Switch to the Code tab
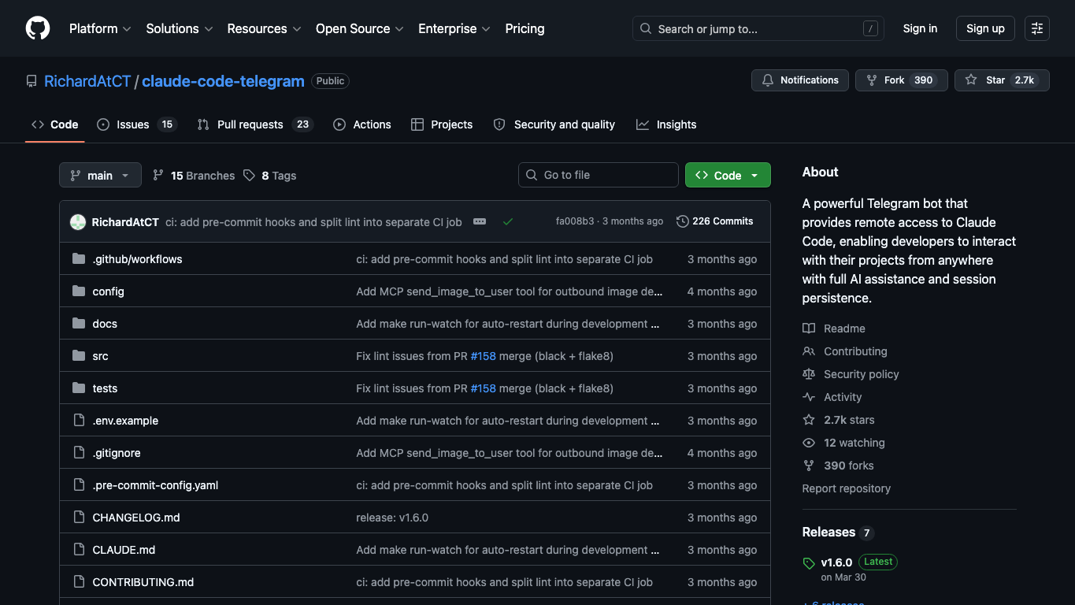 click(x=55, y=124)
